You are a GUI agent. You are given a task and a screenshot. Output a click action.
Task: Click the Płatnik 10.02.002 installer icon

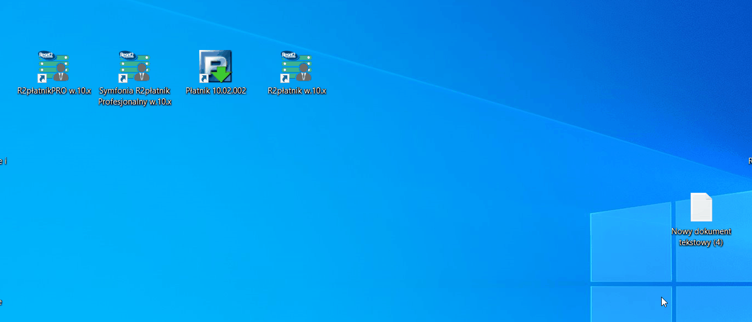point(215,66)
